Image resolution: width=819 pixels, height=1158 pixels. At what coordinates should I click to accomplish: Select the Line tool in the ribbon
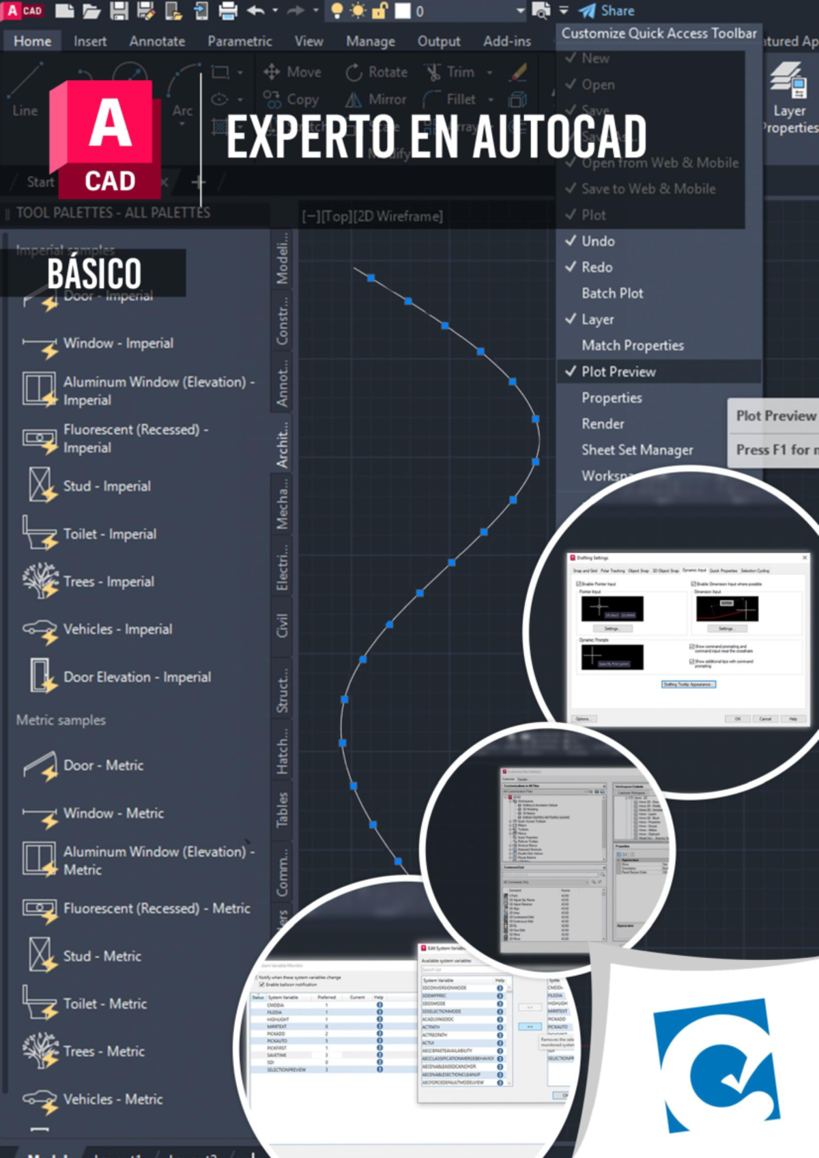tap(25, 89)
